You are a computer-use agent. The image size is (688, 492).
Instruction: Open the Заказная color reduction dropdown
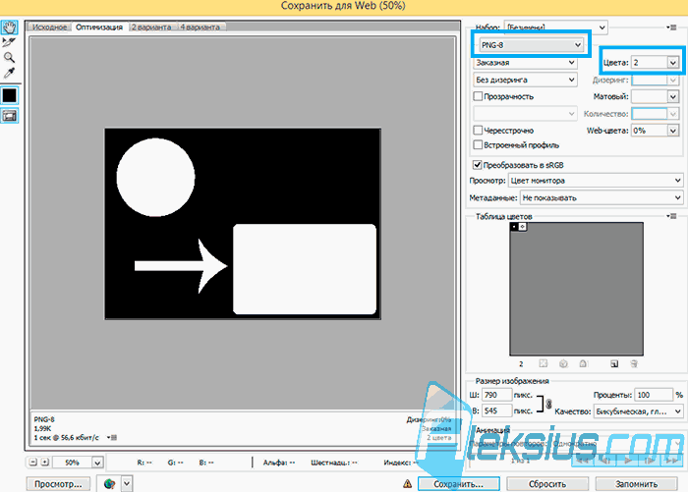tap(525, 62)
